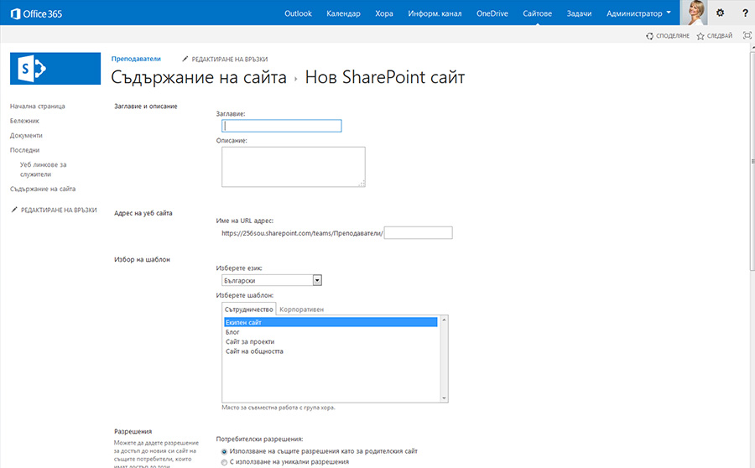Click pencil icon in left navigation edit links

point(14,210)
